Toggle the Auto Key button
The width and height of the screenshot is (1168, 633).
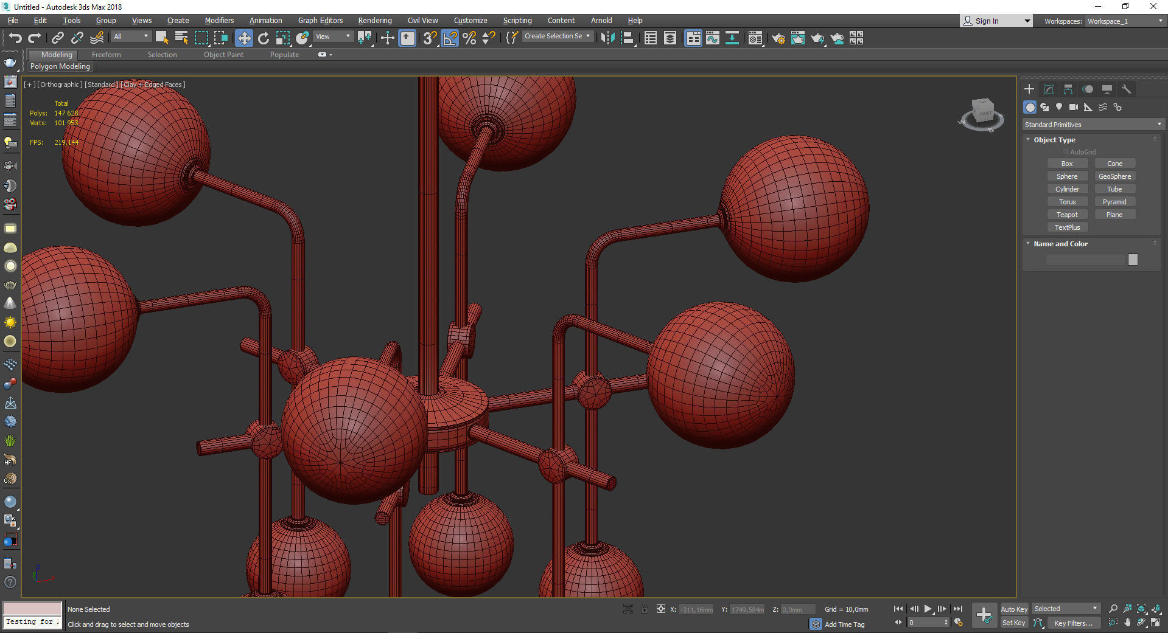pos(1014,609)
